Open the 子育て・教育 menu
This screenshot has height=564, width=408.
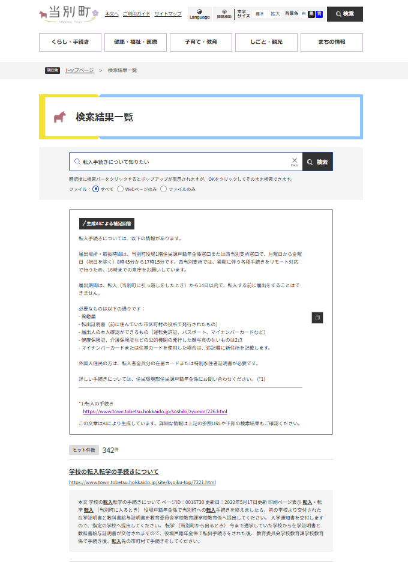(x=201, y=42)
